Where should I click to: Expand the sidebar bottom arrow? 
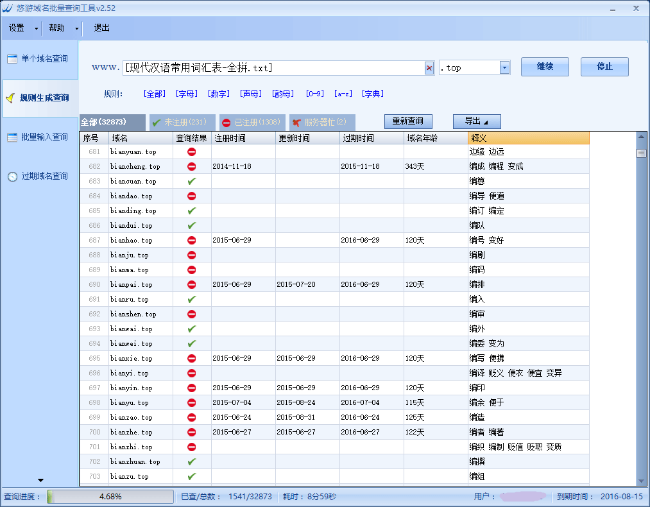tap(40, 480)
